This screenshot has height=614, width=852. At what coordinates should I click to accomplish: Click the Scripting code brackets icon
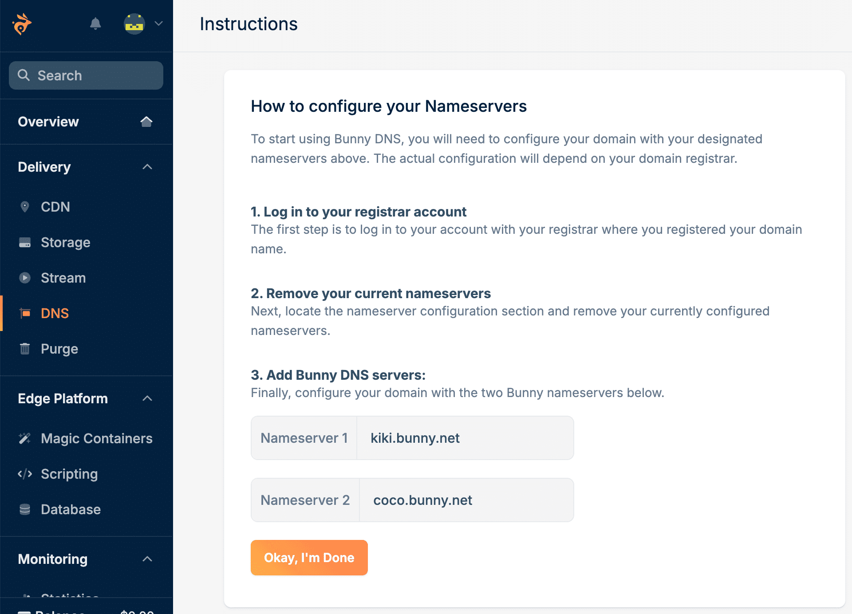pos(25,474)
